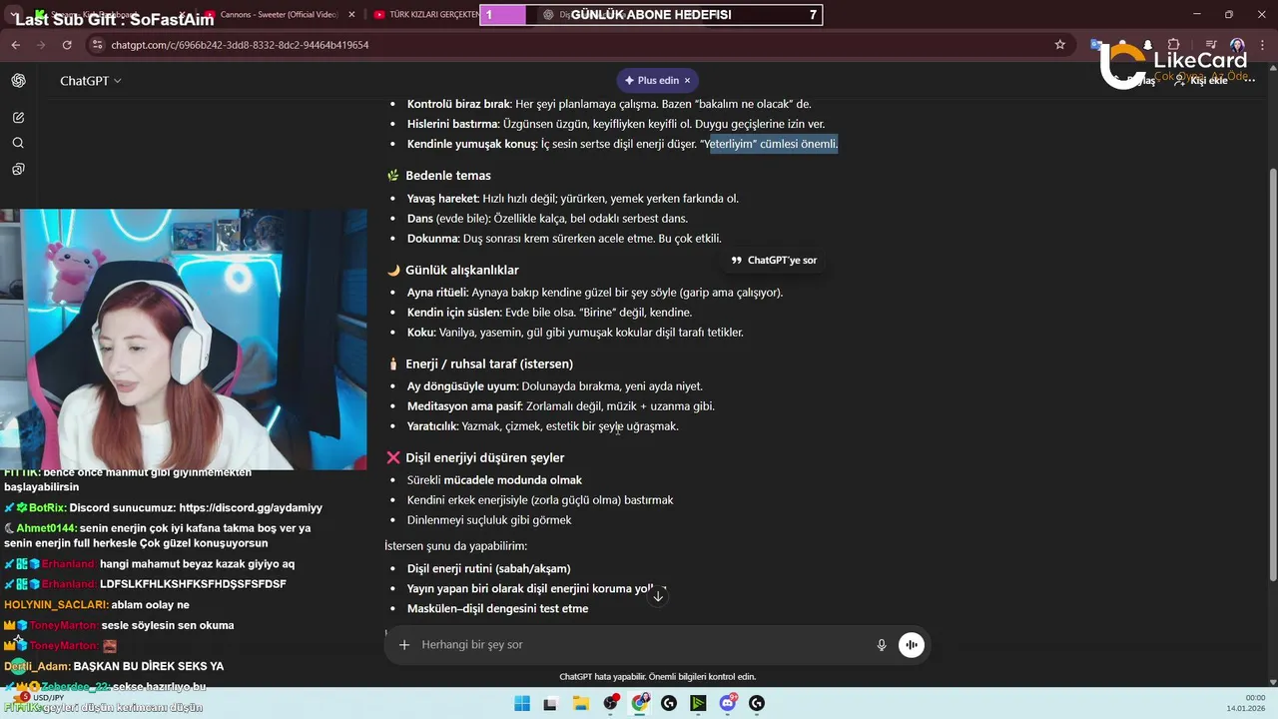This screenshot has width=1278, height=719.
Task: Click the green play-arrow app in the taskbar
Action: 698,703
